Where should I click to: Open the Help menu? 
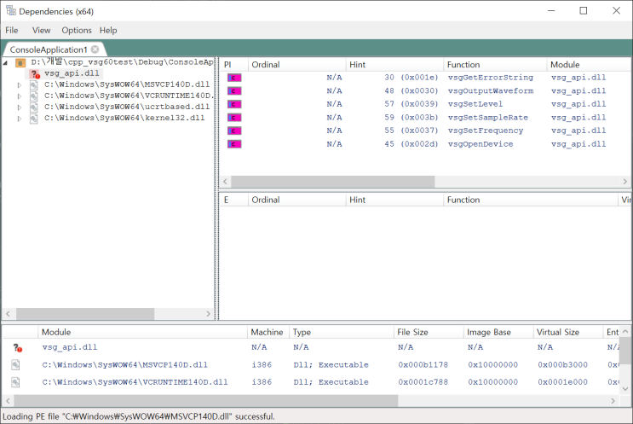point(108,30)
